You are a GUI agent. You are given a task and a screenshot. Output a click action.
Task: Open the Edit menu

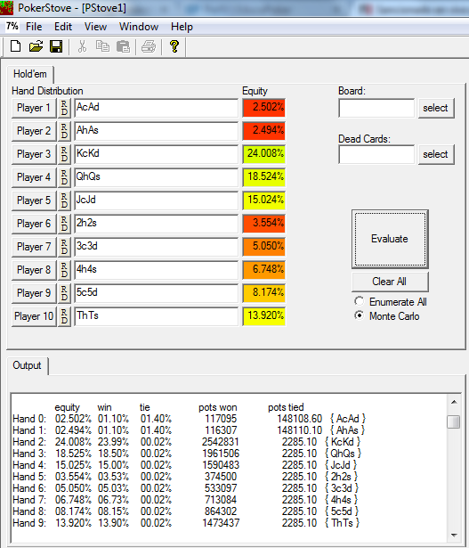point(63,27)
